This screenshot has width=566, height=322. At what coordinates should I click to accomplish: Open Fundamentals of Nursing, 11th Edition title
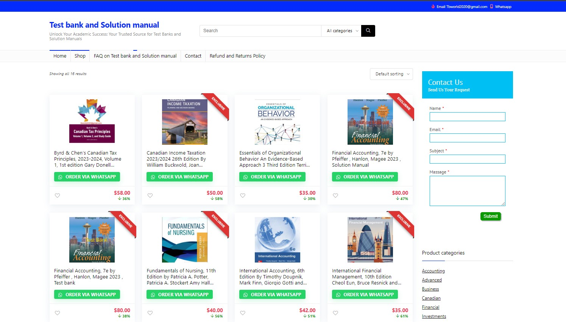point(181,277)
